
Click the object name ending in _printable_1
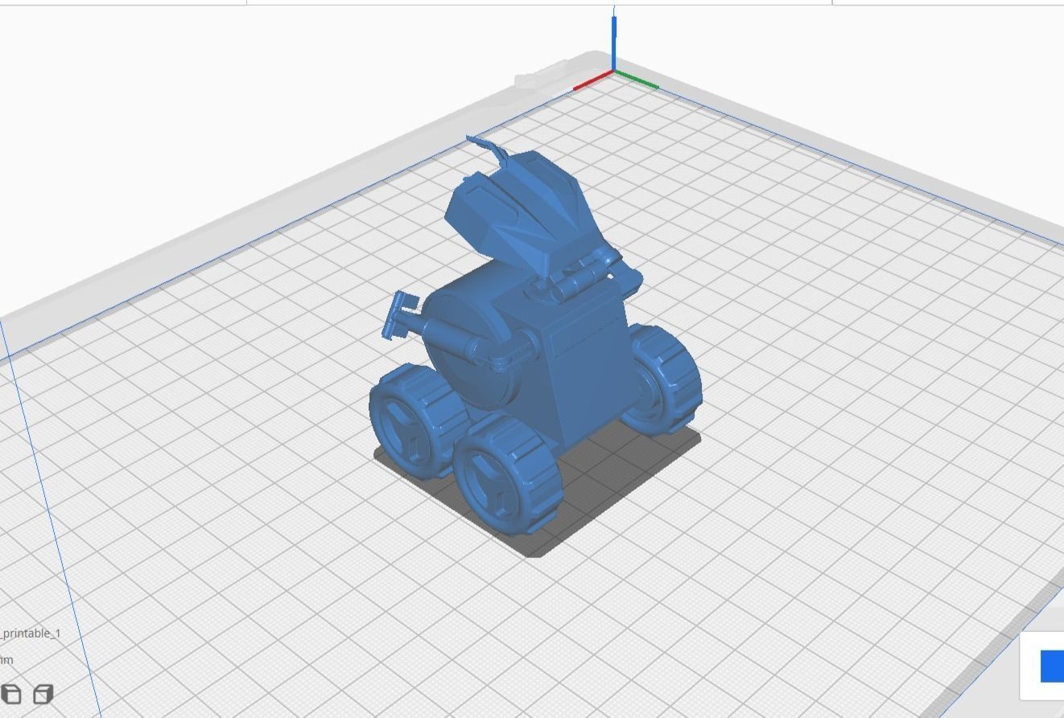(x=31, y=634)
